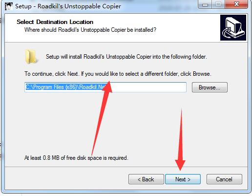Click the Select Destination Location heading
The height and width of the screenshot is (196, 252).
[x=55, y=22]
